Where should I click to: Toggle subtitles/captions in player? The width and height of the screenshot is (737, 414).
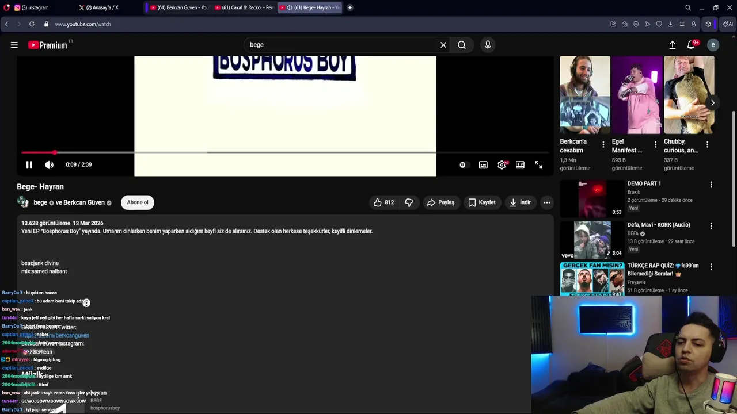[x=483, y=165]
